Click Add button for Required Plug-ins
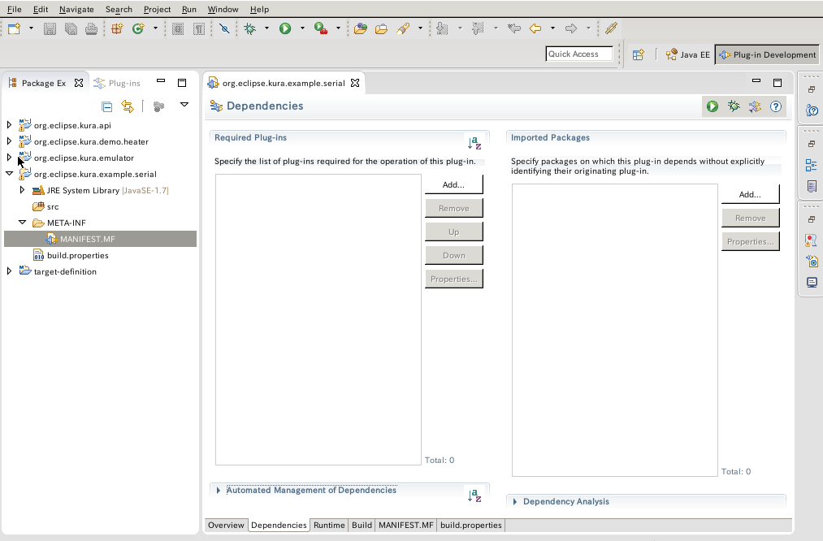The width and height of the screenshot is (823, 541). click(453, 184)
